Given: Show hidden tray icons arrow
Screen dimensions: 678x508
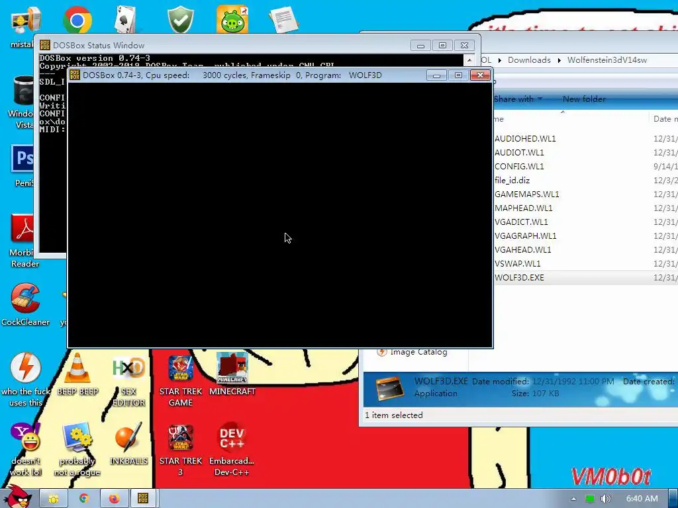Looking at the screenshot, I should (x=574, y=499).
